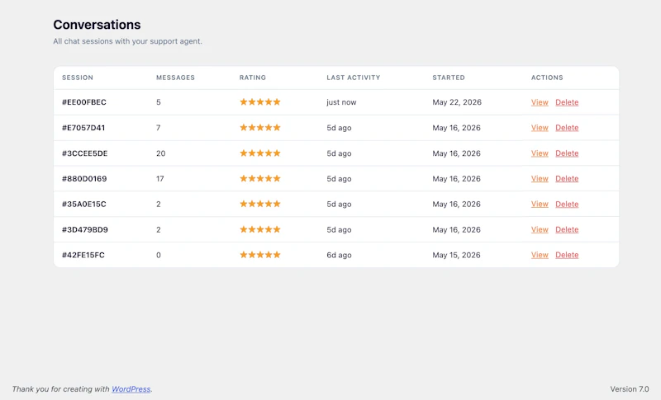View session #35A0E15C
The image size is (661, 400).
(x=540, y=204)
